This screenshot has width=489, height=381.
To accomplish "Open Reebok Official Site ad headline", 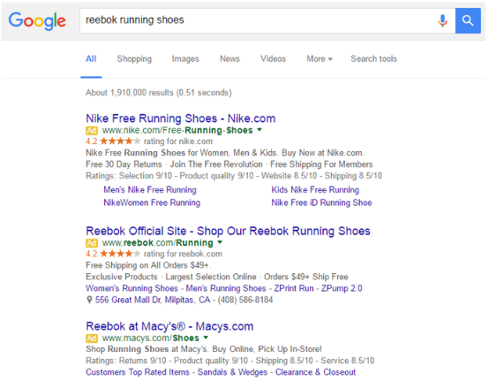I will coord(228,231).
